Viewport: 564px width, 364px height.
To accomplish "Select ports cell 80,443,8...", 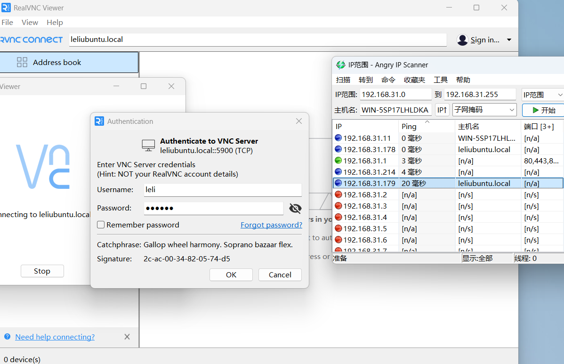I will 542,161.
